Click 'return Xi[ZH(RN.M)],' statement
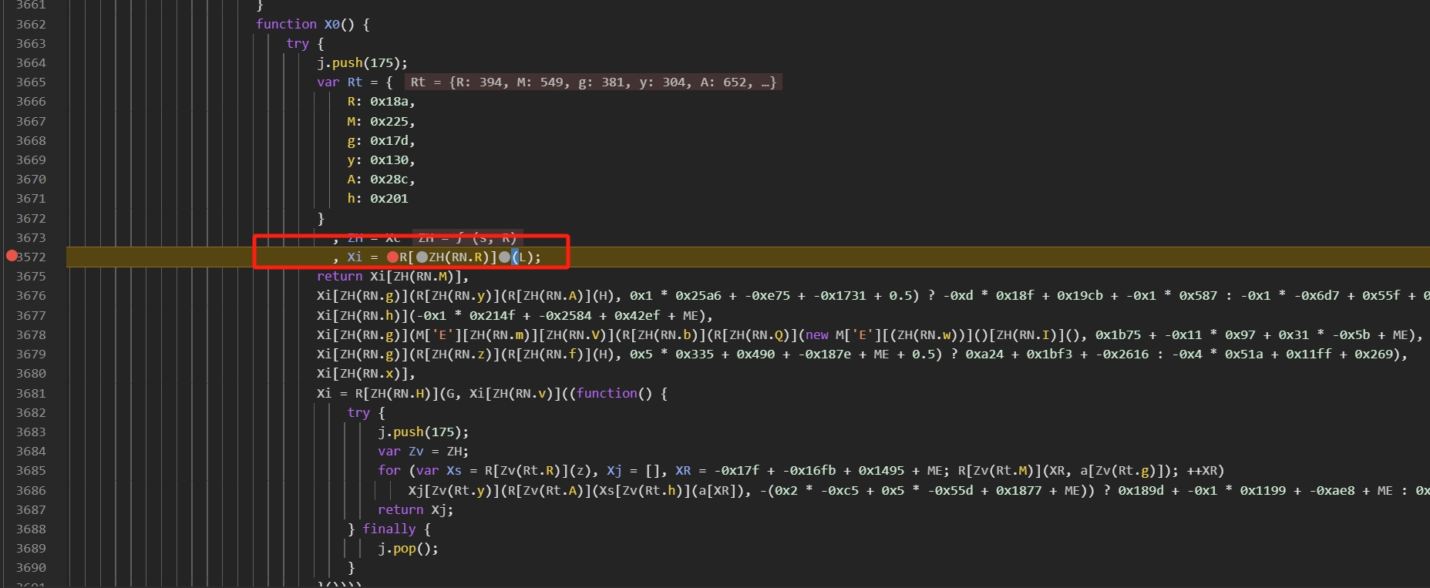Image resolution: width=1430 pixels, height=588 pixels. pos(393,276)
